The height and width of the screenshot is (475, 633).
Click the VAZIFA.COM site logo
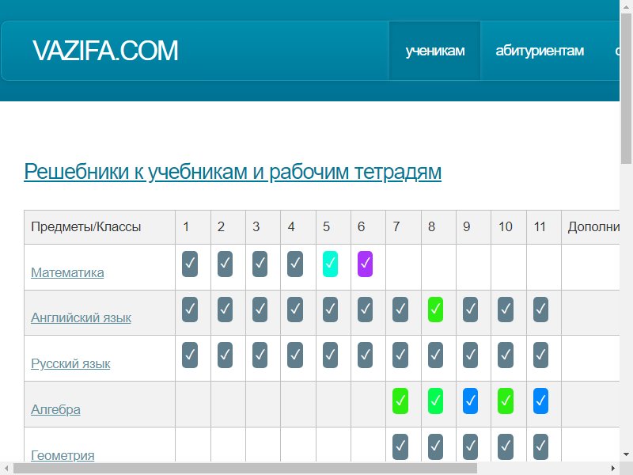105,51
